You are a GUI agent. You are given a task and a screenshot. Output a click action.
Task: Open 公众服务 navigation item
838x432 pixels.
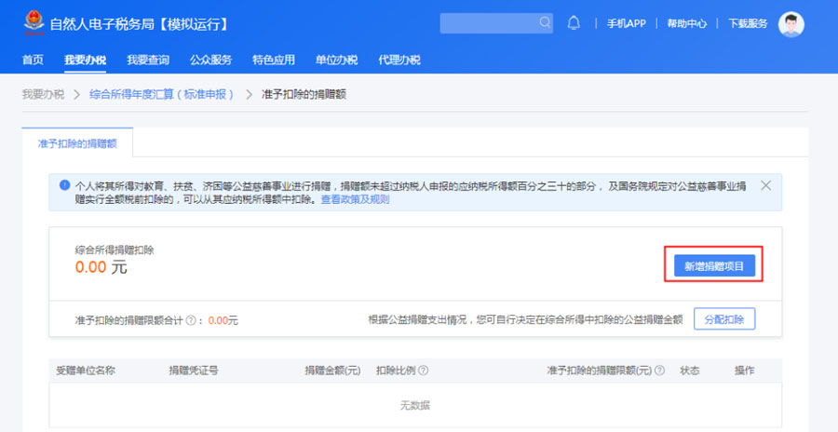pyautogui.click(x=210, y=61)
